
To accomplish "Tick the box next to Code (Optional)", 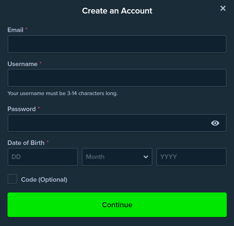I will point(12,179).
